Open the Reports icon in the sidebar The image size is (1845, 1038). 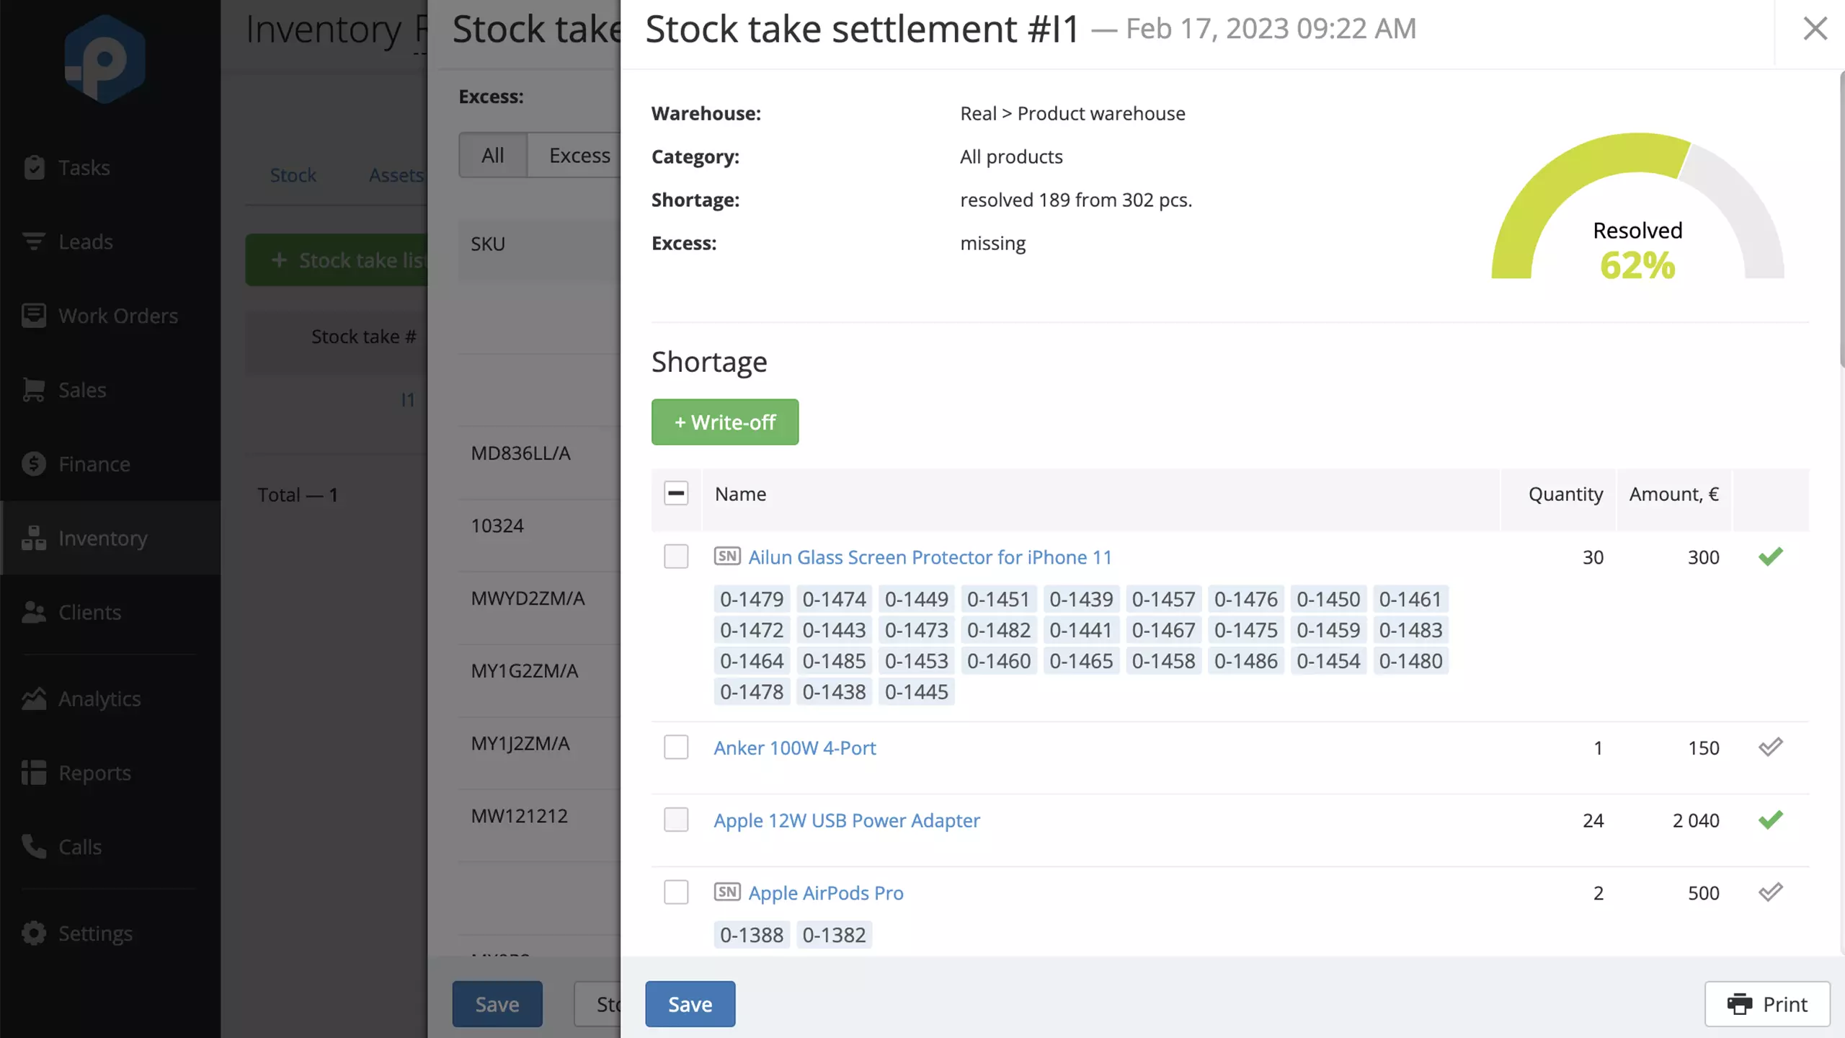34,772
